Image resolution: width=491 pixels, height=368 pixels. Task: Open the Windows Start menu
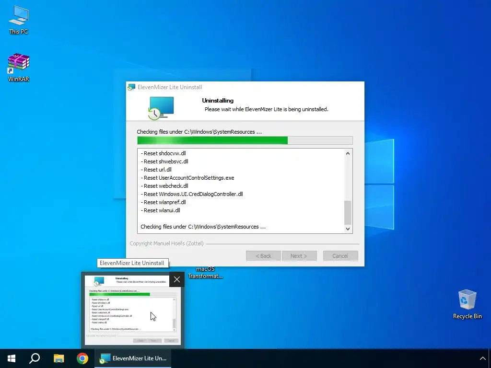(x=12, y=358)
